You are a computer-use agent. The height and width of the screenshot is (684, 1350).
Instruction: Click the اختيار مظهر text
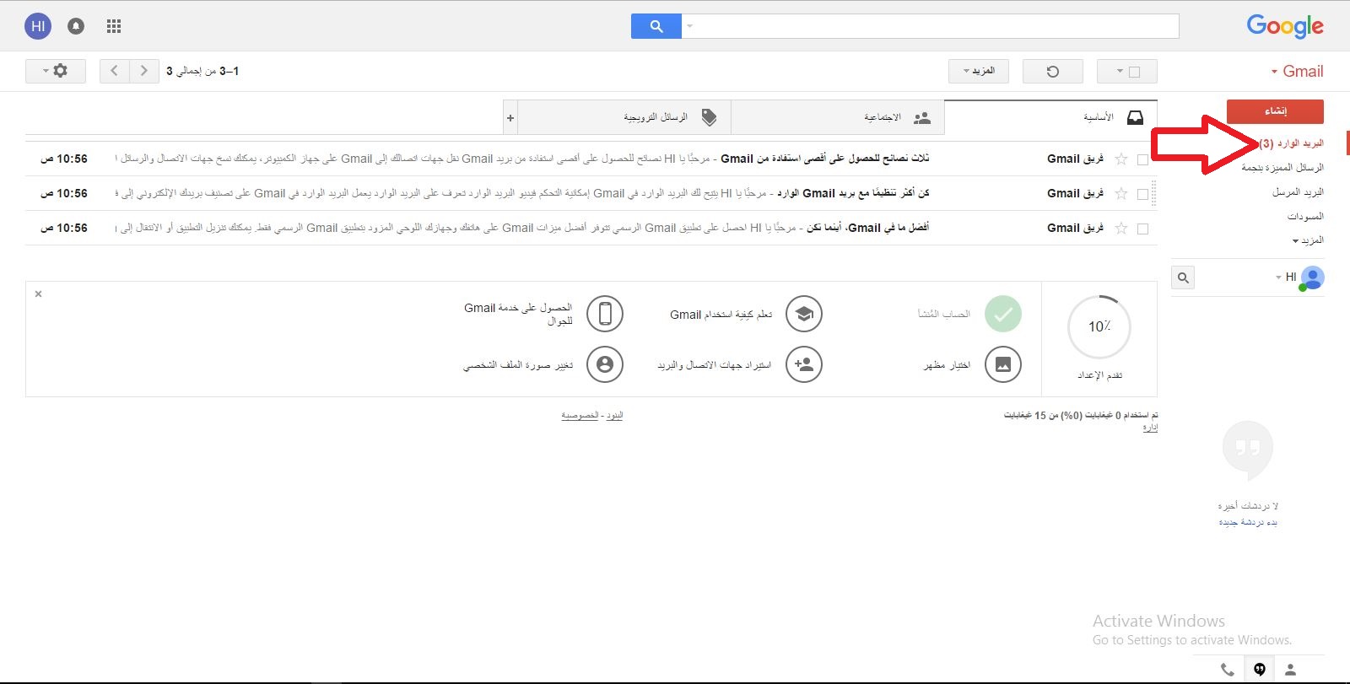pyautogui.click(x=947, y=365)
